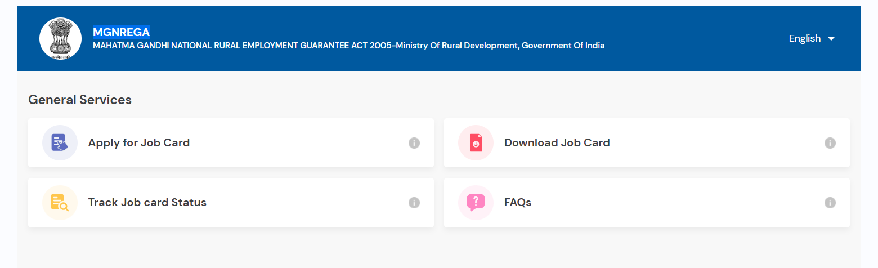The width and height of the screenshot is (878, 268).
Task: Select the Download Job Card label
Action: point(557,142)
